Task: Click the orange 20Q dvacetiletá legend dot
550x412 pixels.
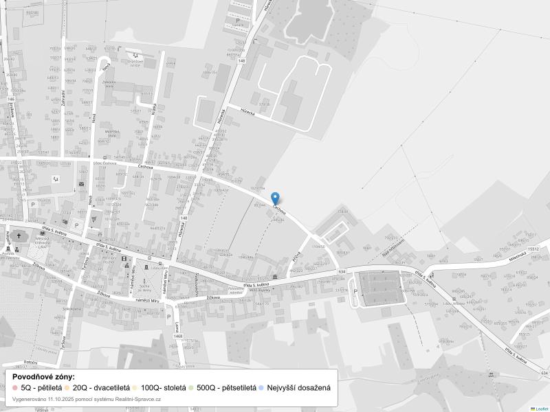Action: click(67, 388)
